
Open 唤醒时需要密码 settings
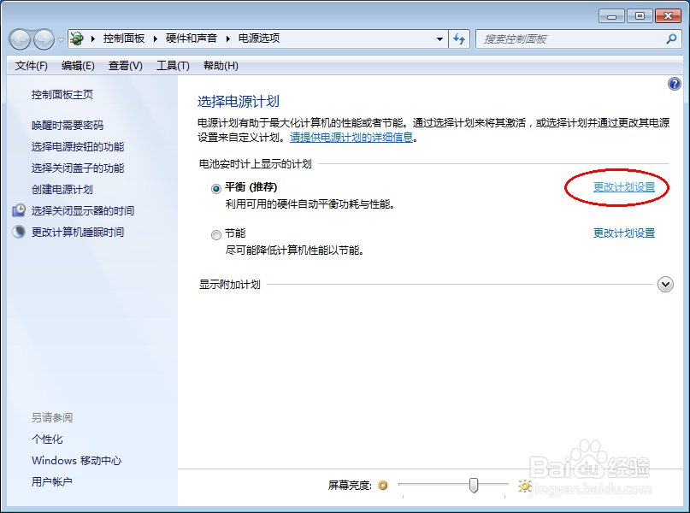(68, 126)
